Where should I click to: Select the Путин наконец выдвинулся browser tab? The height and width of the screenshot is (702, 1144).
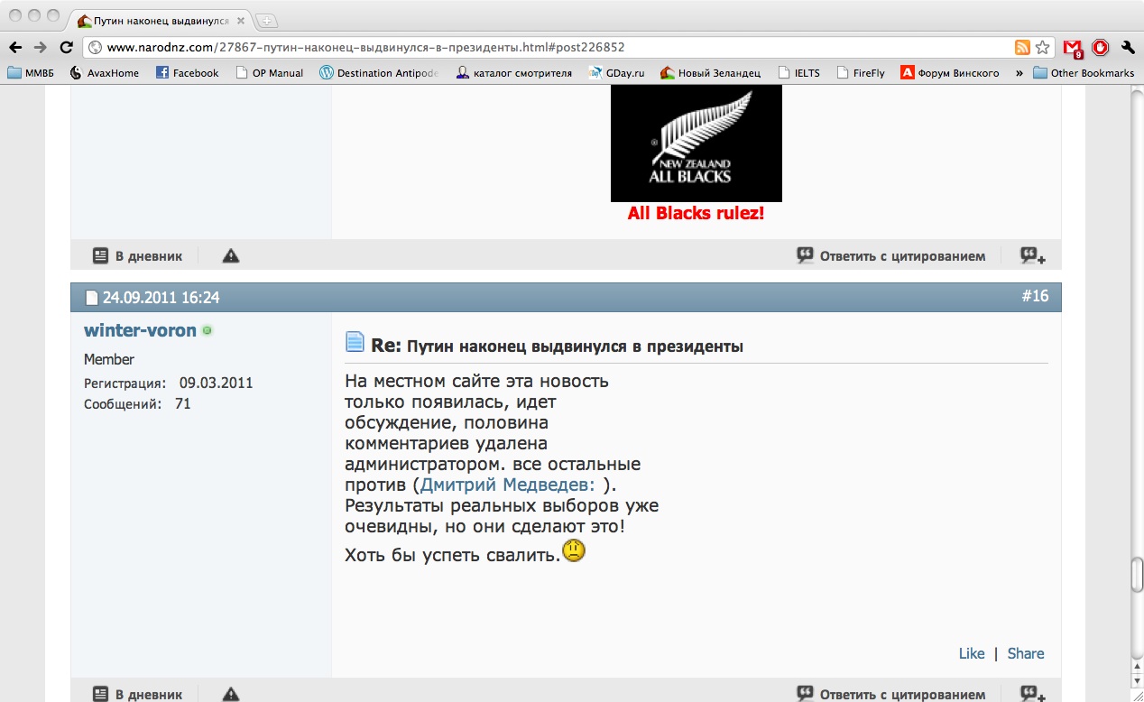coord(161,20)
